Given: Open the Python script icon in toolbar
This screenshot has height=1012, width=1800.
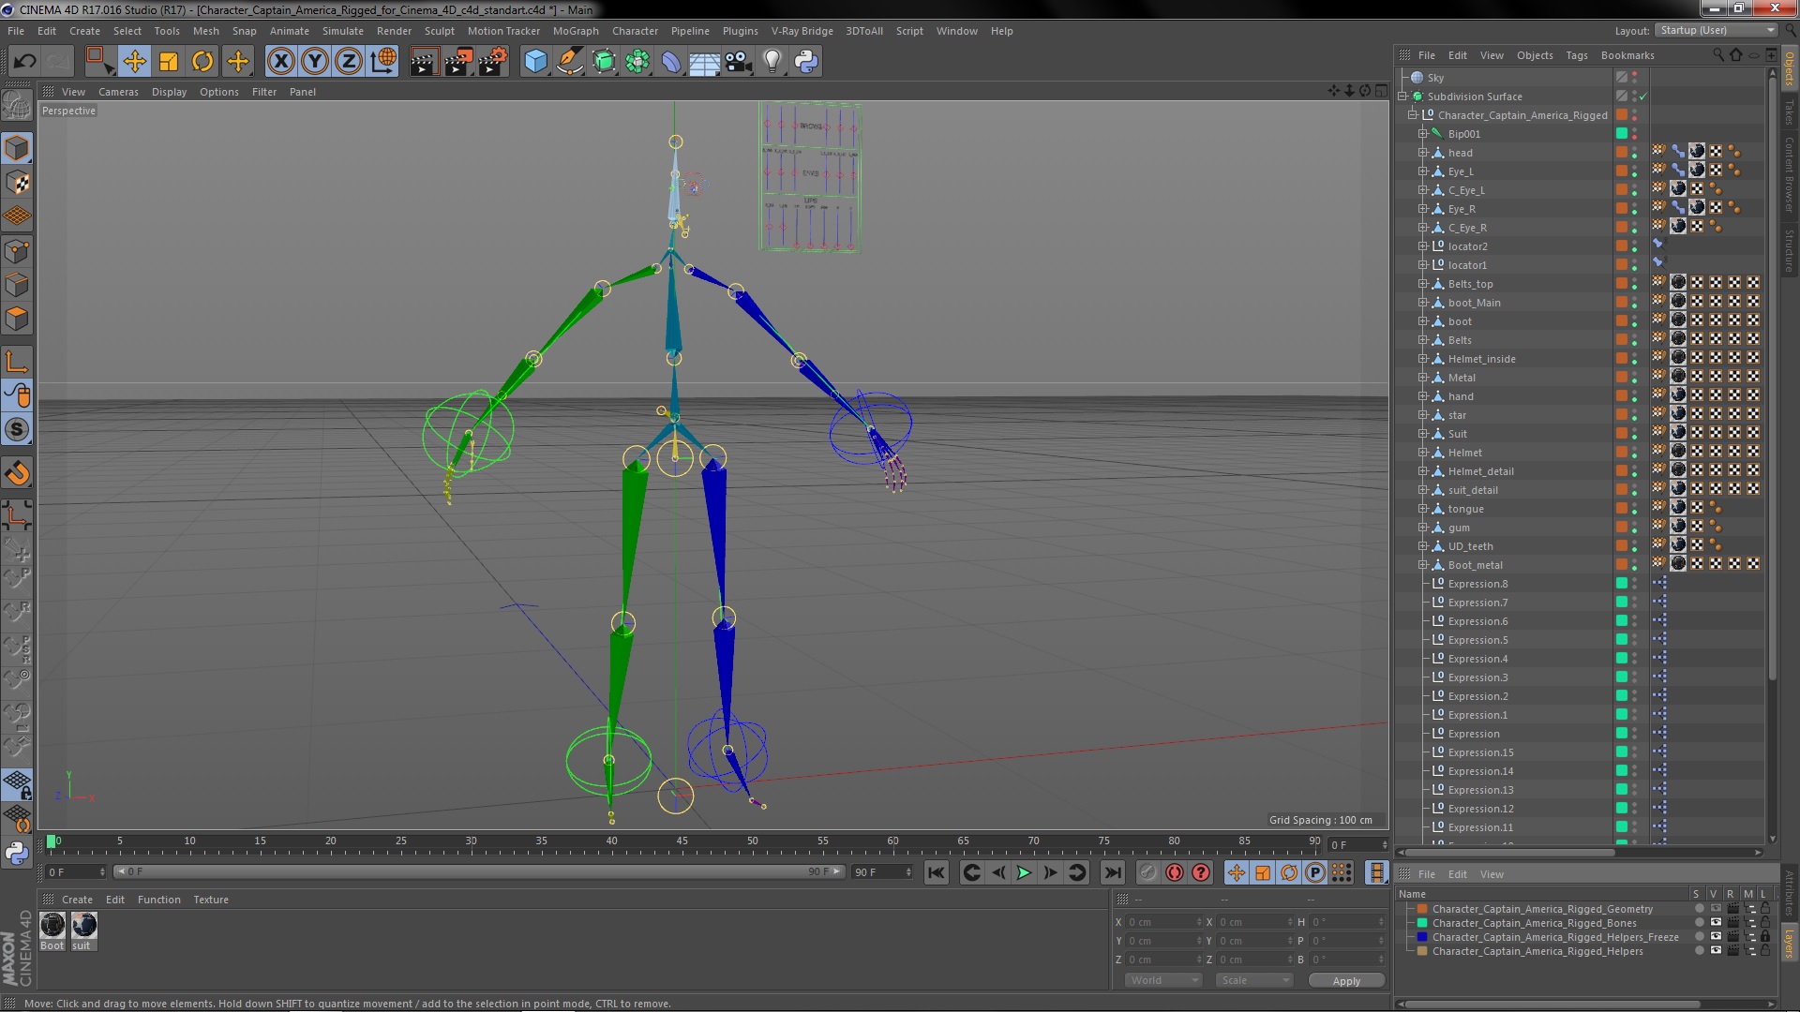Looking at the screenshot, I should point(806,62).
